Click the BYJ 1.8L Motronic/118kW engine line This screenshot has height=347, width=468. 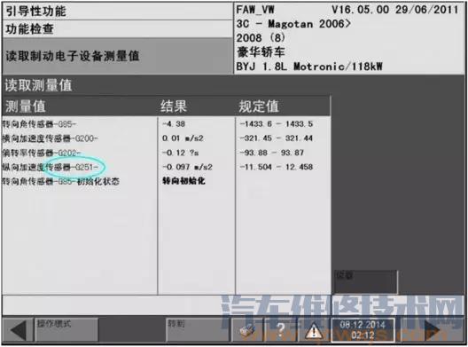[x=309, y=67]
